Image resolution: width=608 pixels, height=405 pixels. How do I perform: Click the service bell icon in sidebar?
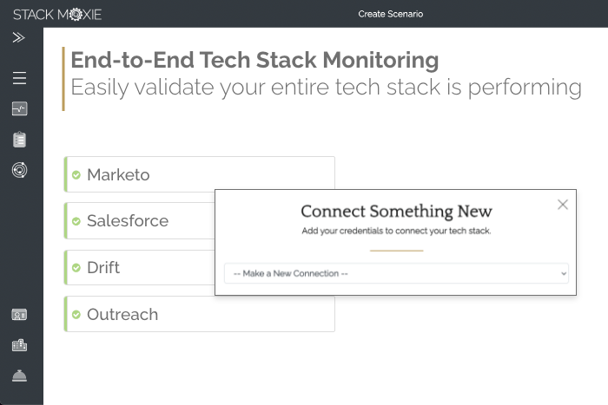click(x=19, y=376)
